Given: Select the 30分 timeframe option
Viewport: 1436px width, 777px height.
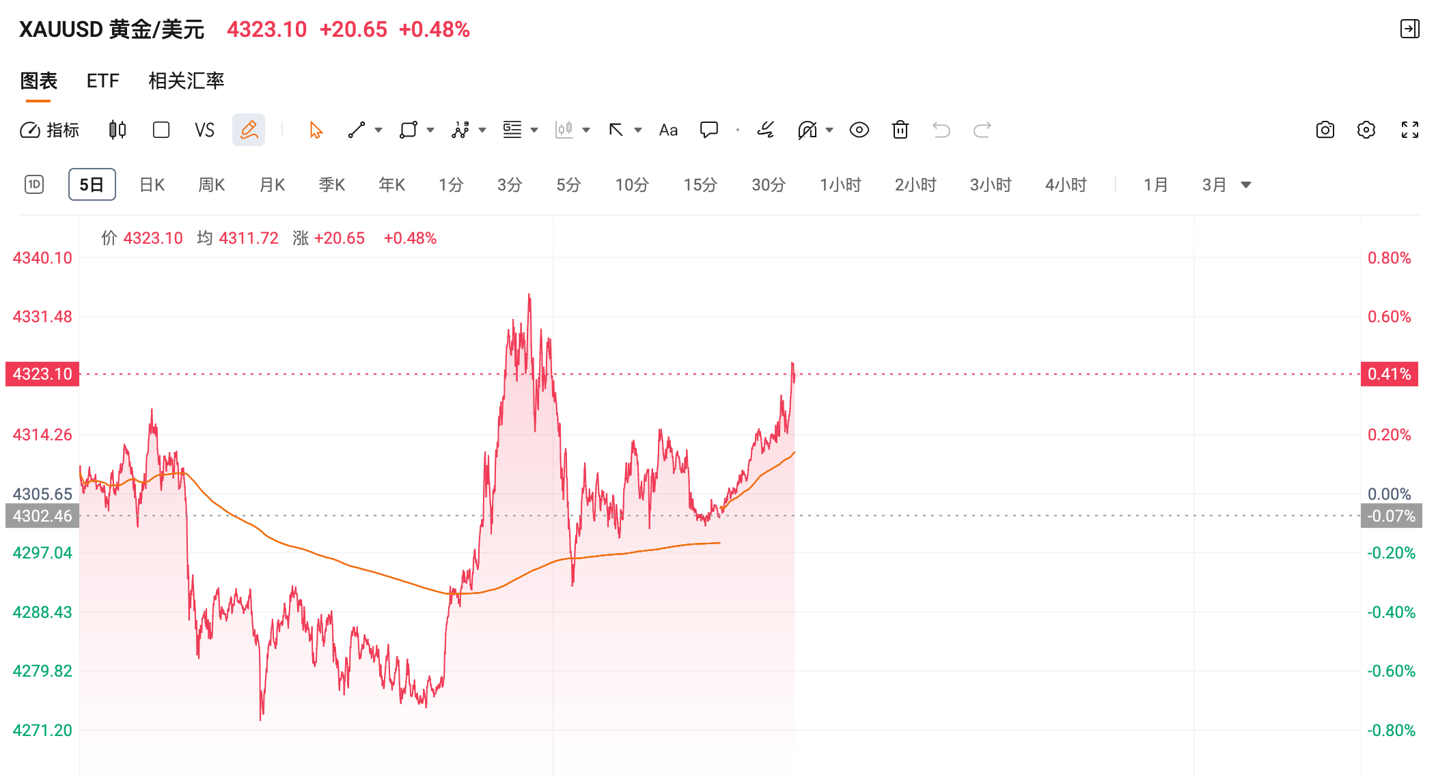Looking at the screenshot, I should [x=767, y=184].
